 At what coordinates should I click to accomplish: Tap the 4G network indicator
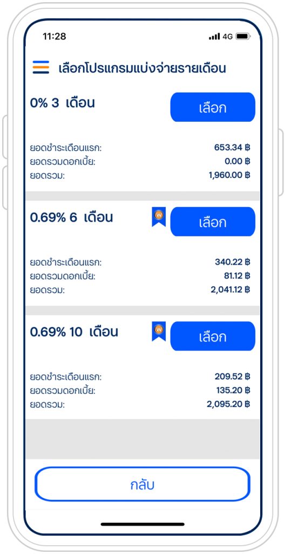coord(227,36)
